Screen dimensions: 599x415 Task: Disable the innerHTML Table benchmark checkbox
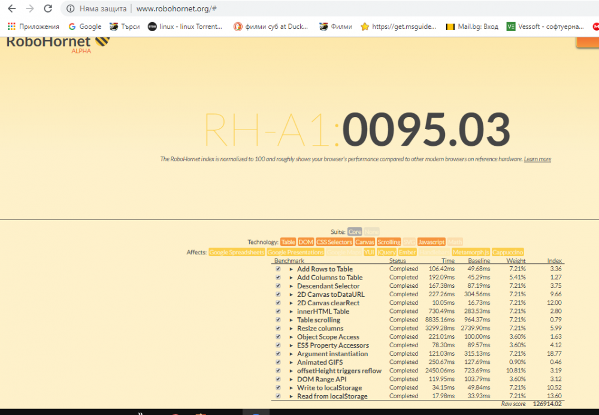pyautogui.click(x=278, y=311)
